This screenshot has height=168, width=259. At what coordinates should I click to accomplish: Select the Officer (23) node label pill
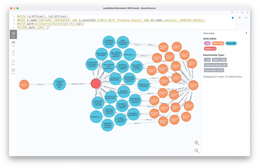(x=218, y=43)
